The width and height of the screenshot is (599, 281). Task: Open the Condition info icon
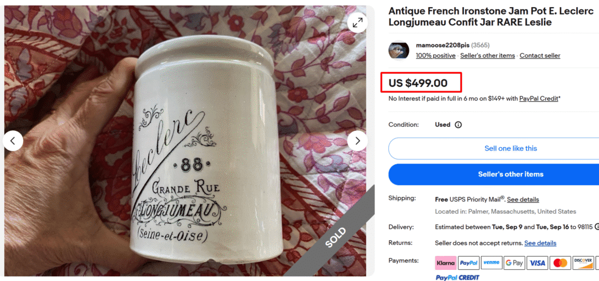[458, 124]
